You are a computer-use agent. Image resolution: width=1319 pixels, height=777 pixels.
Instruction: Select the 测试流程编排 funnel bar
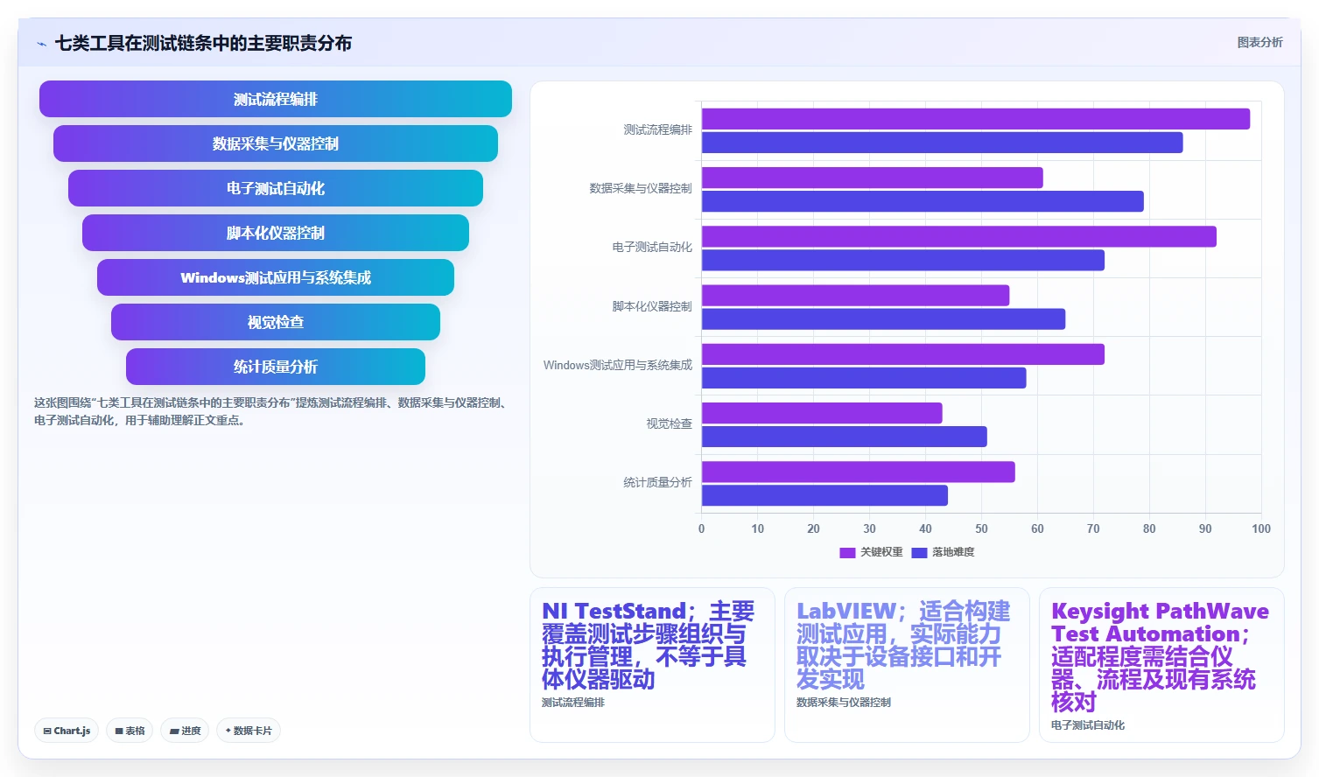276,99
